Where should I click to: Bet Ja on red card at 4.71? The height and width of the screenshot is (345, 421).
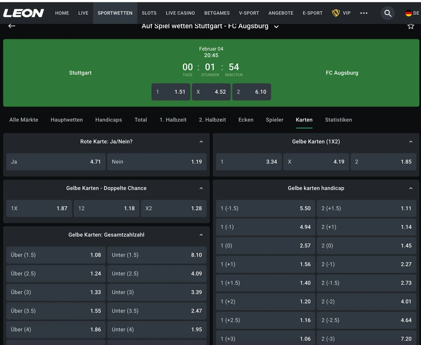[x=56, y=162]
